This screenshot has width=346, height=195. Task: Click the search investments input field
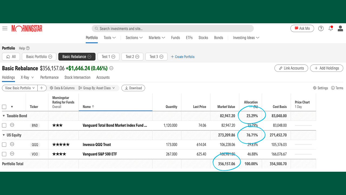[173, 28]
